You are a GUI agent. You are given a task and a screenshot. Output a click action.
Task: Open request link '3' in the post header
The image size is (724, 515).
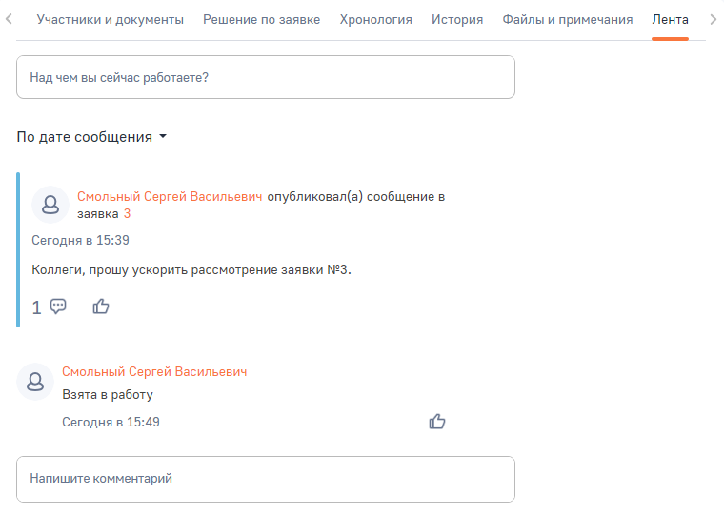(128, 214)
